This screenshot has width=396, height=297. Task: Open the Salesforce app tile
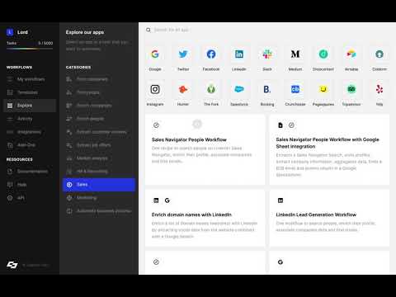tap(239, 93)
